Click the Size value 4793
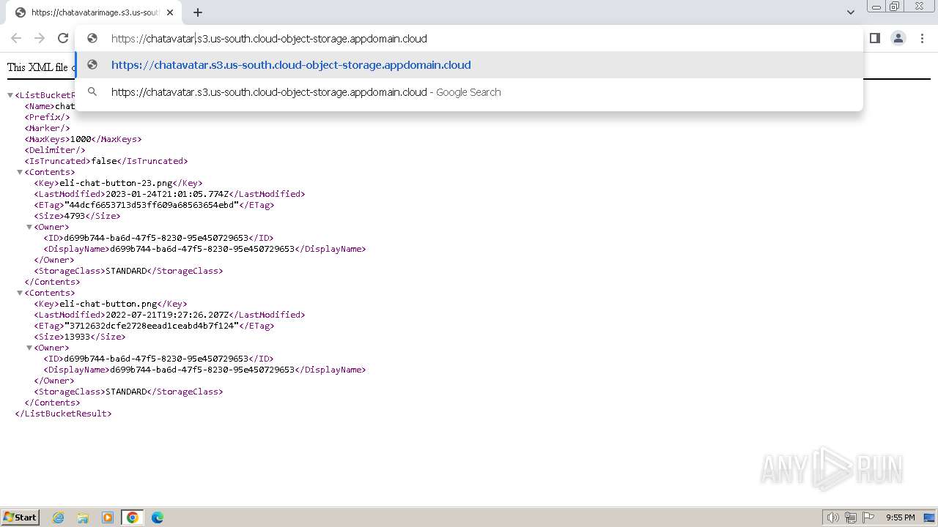This screenshot has height=527, width=938. (73, 216)
